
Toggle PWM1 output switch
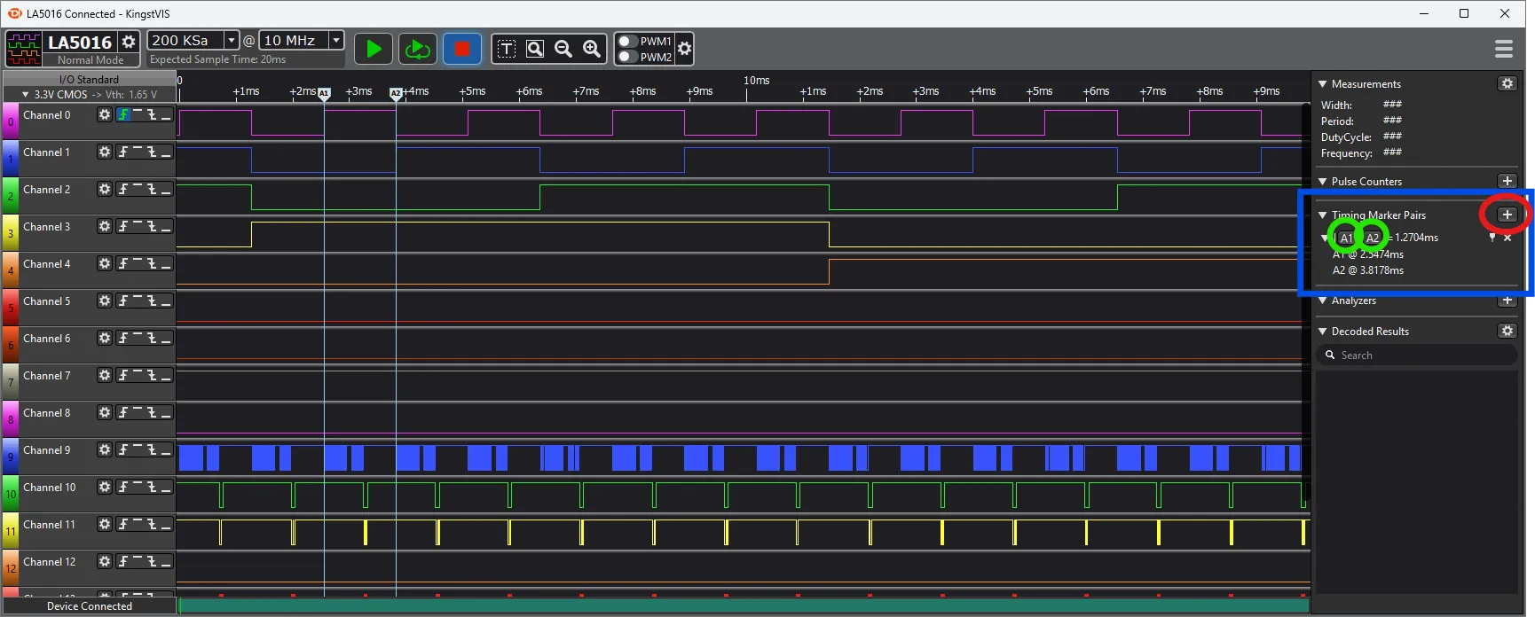pyautogui.click(x=627, y=42)
